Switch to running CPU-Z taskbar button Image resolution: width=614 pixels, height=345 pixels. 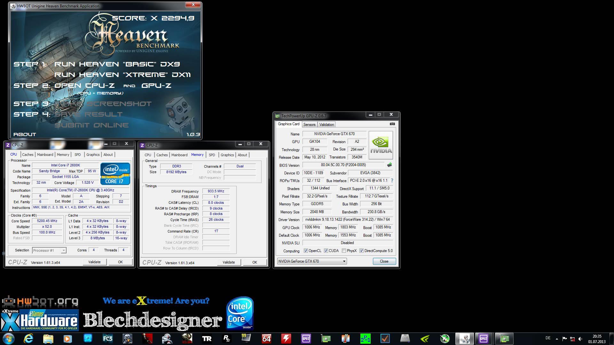484,338
